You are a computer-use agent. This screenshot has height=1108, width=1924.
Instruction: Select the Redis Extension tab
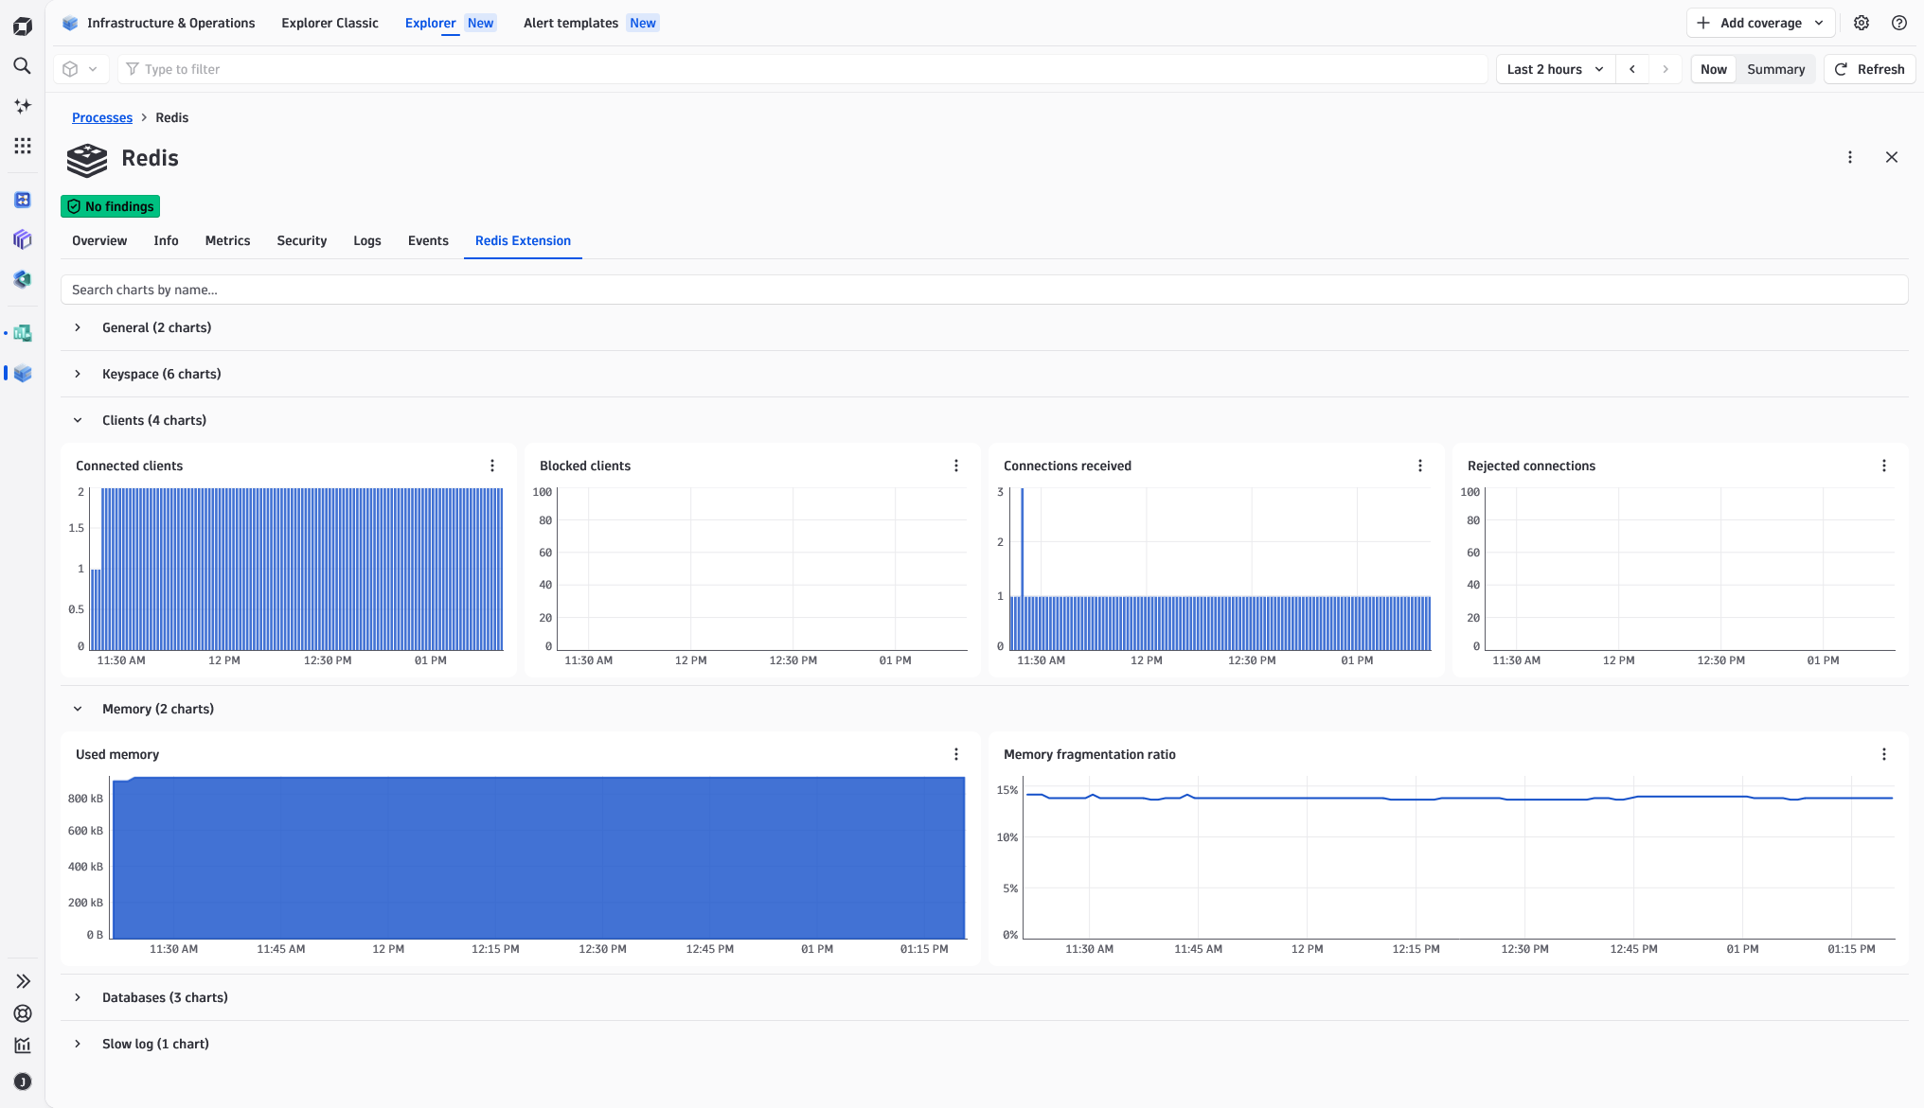[523, 240]
